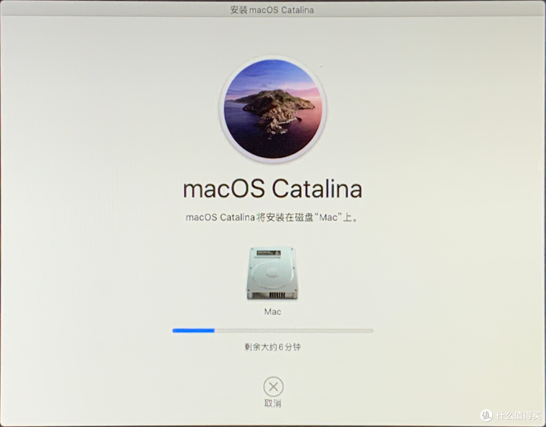Click the "取消" label under the X
The height and width of the screenshot is (427, 546).
click(x=272, y=403)
